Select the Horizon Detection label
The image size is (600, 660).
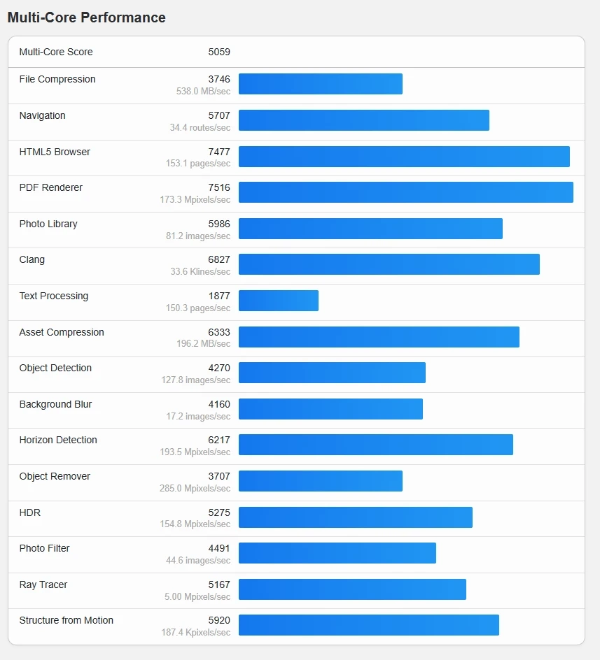pos(58,440)
